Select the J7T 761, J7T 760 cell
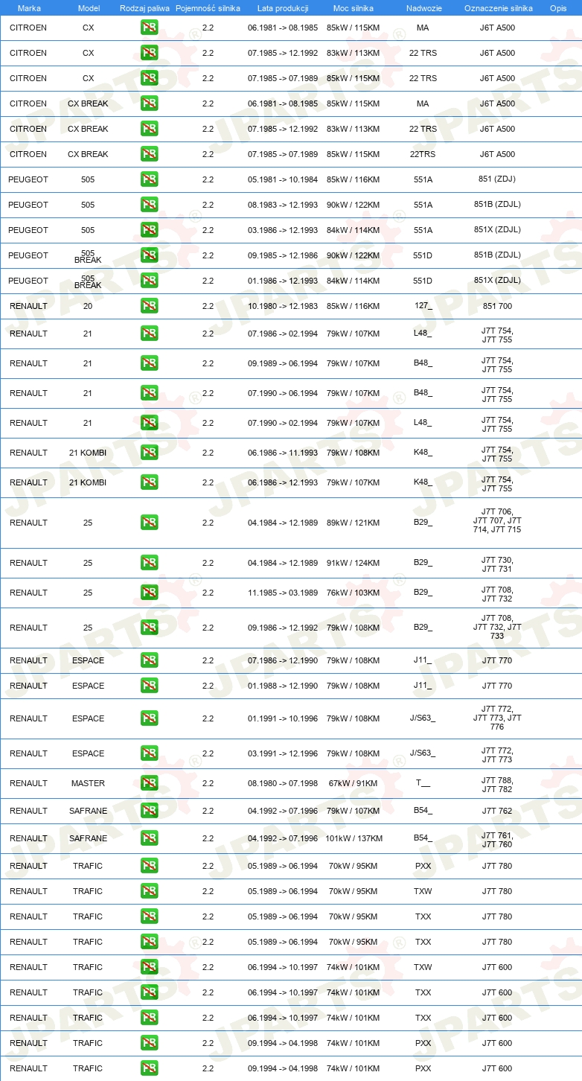Image resolution: width=582 pixels, height=1081 pixels. click(x=497, y=838)
